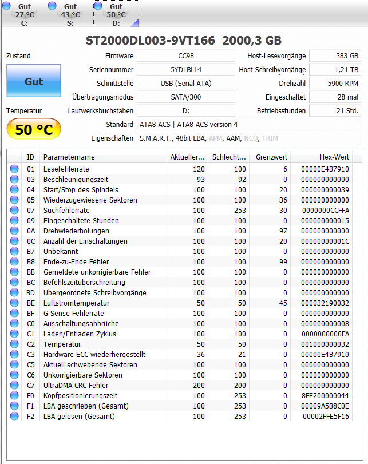
Task: Select the Lesefehlerrate parameter name
Action: click(66, 169)
